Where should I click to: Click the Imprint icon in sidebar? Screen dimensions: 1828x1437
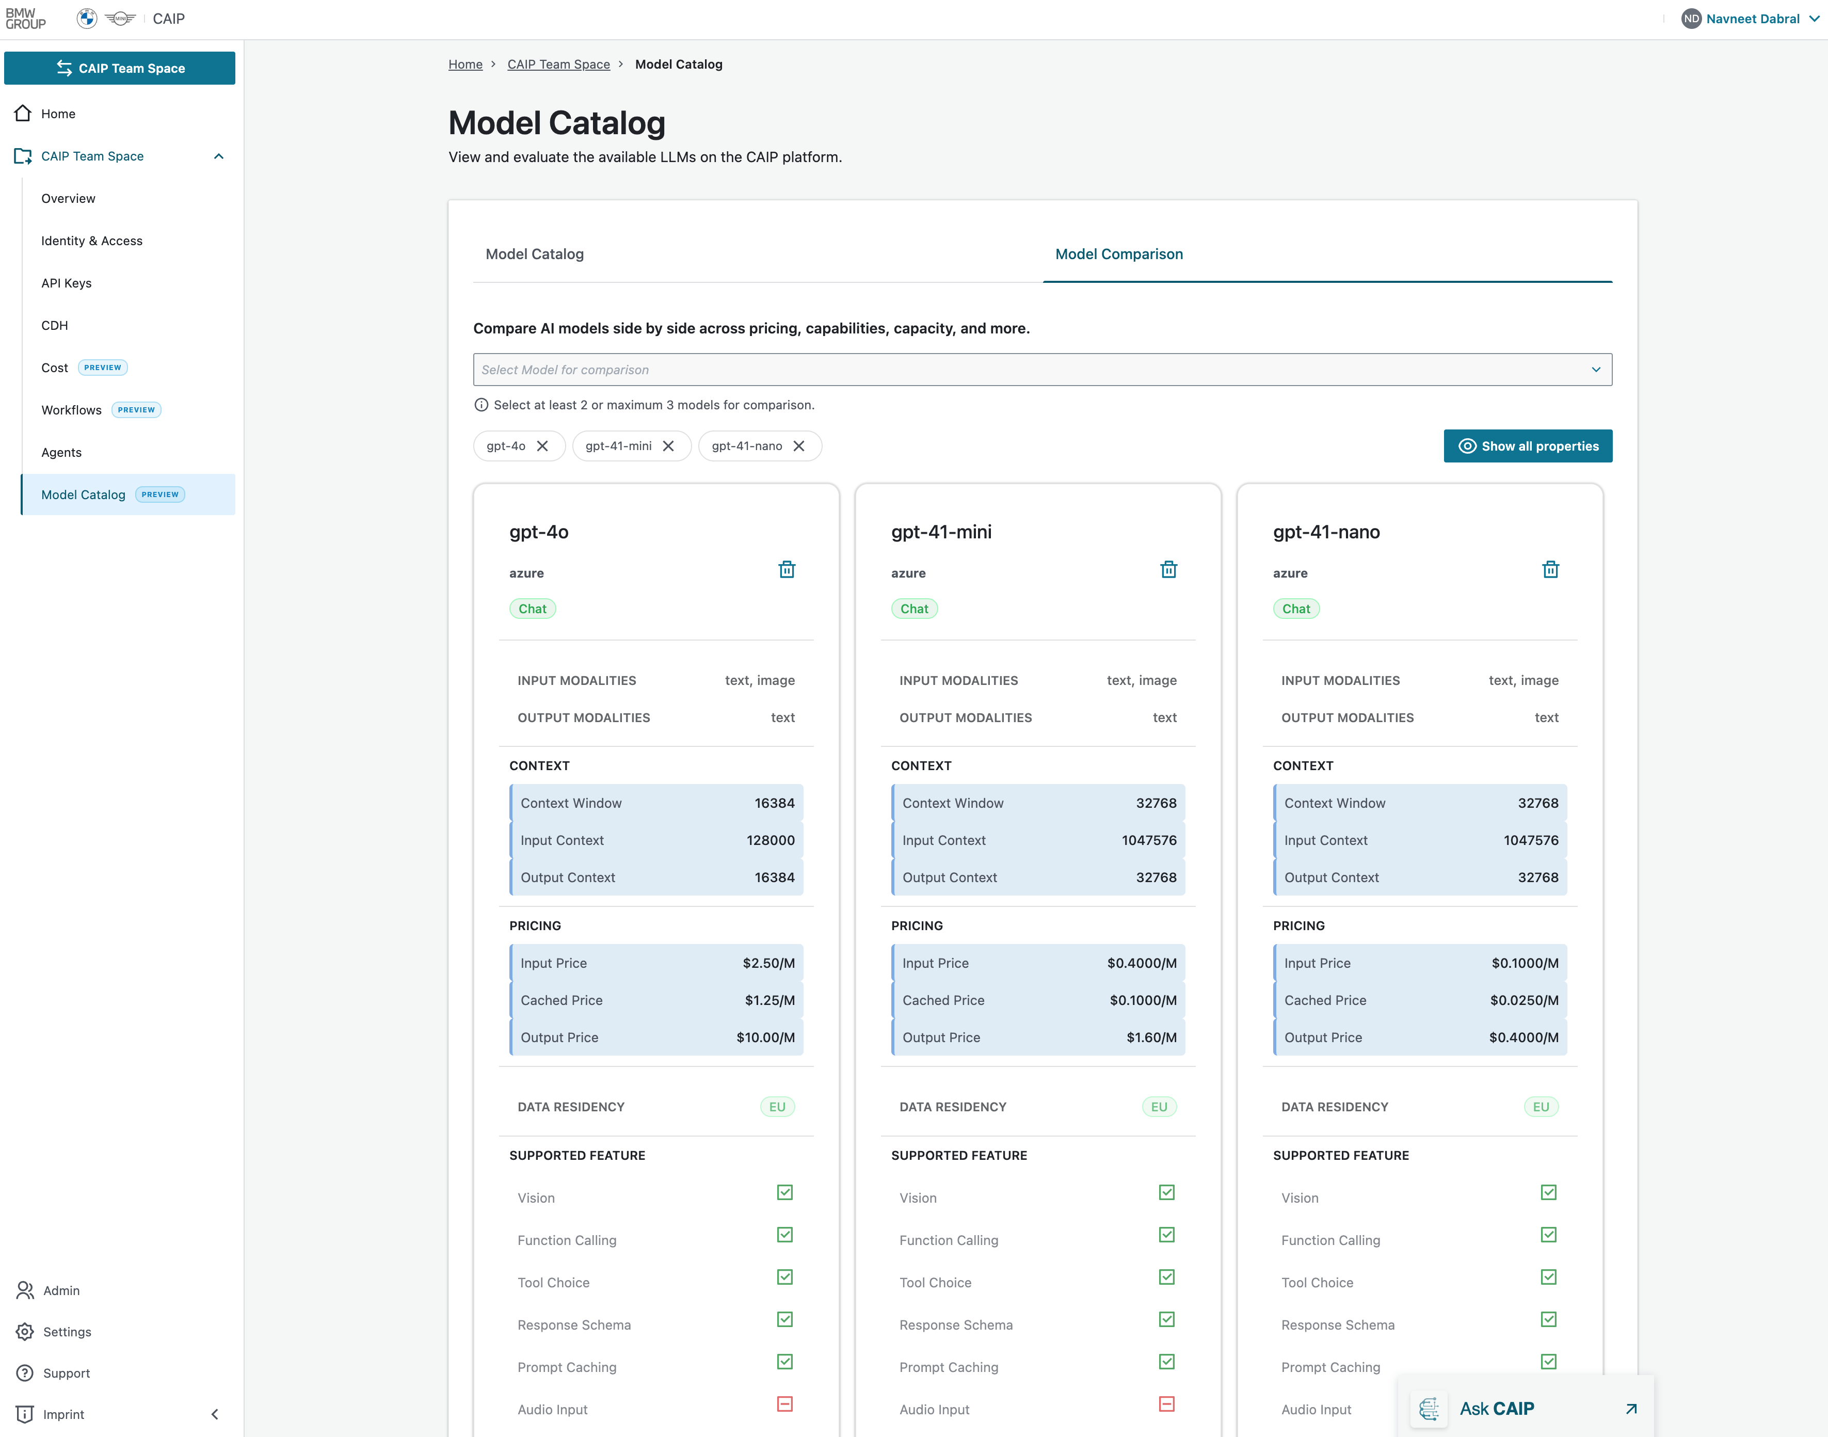click(25, 1414)
